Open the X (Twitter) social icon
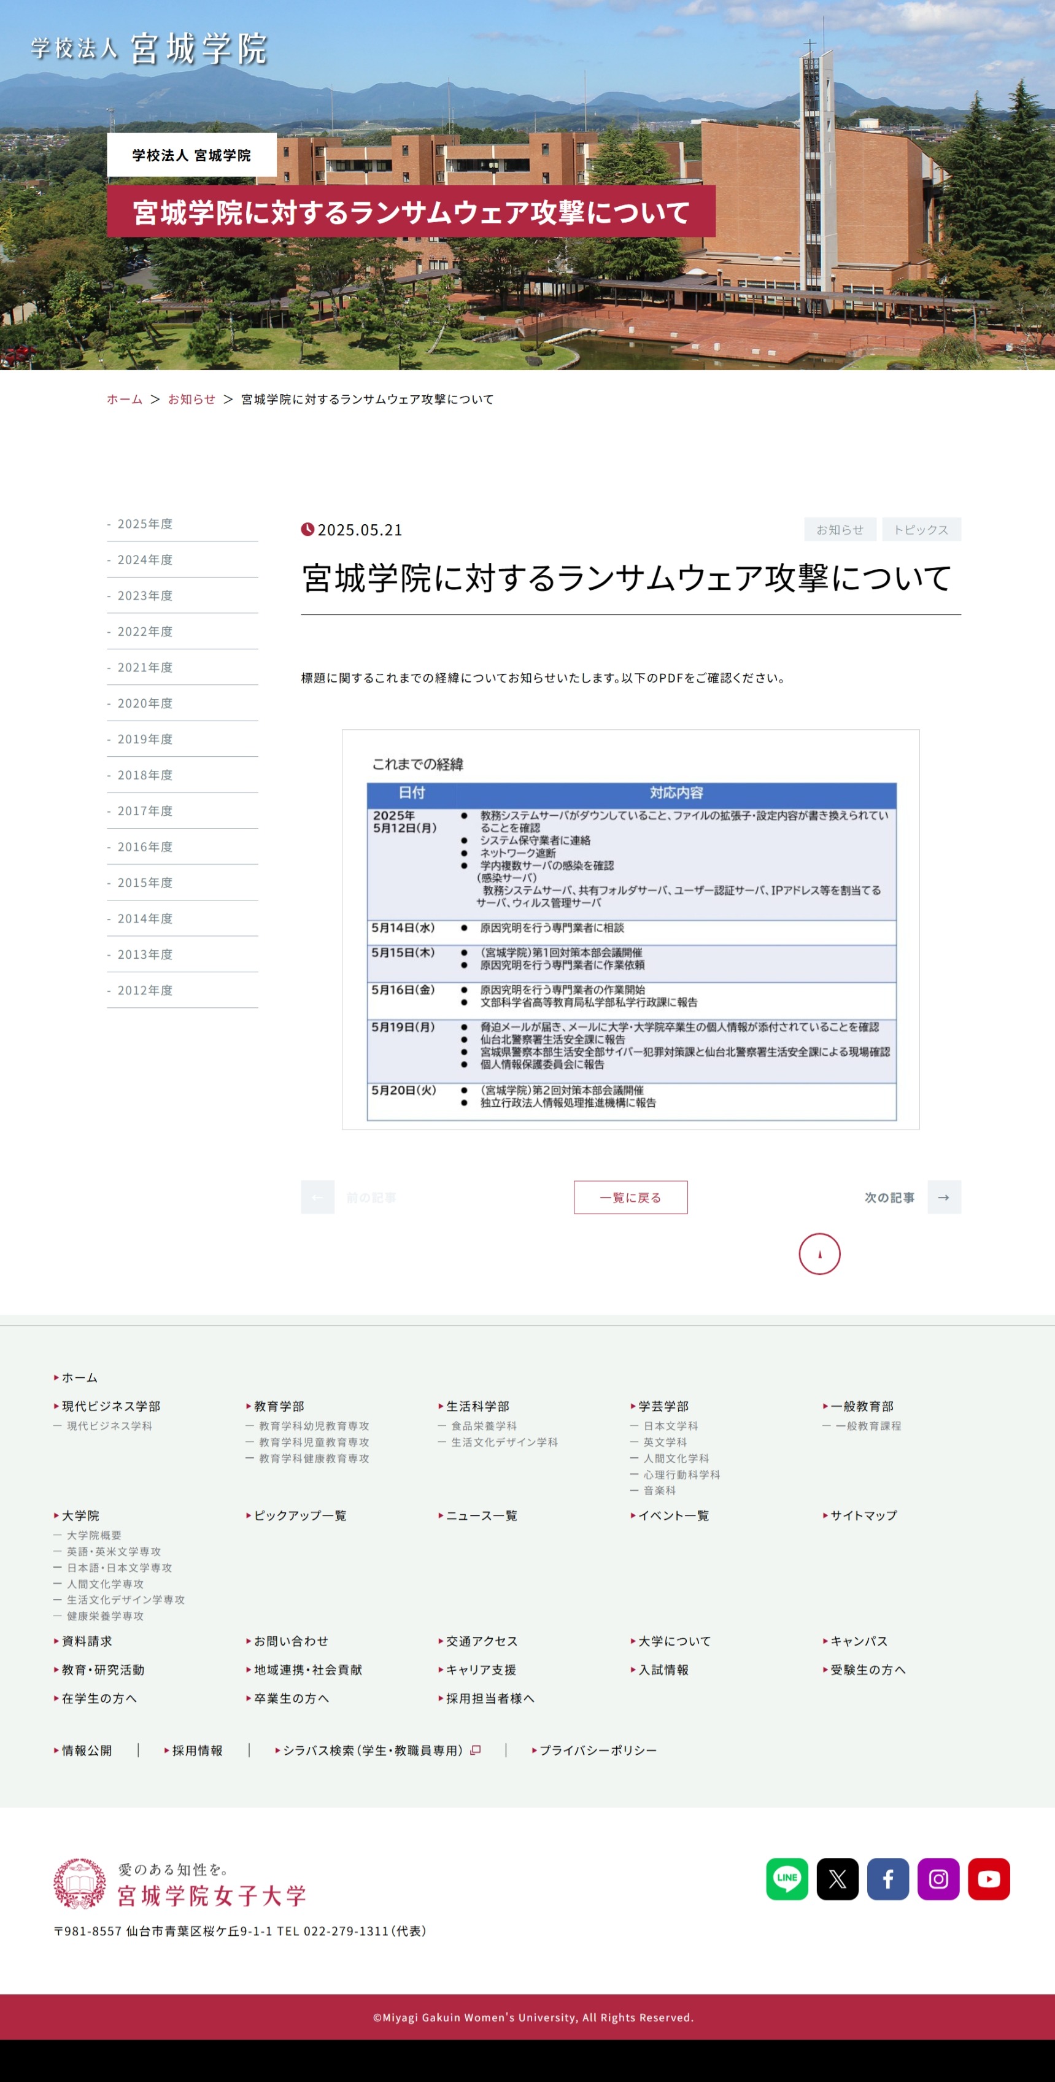The image size is (1055, 2082). (837, 1878)
